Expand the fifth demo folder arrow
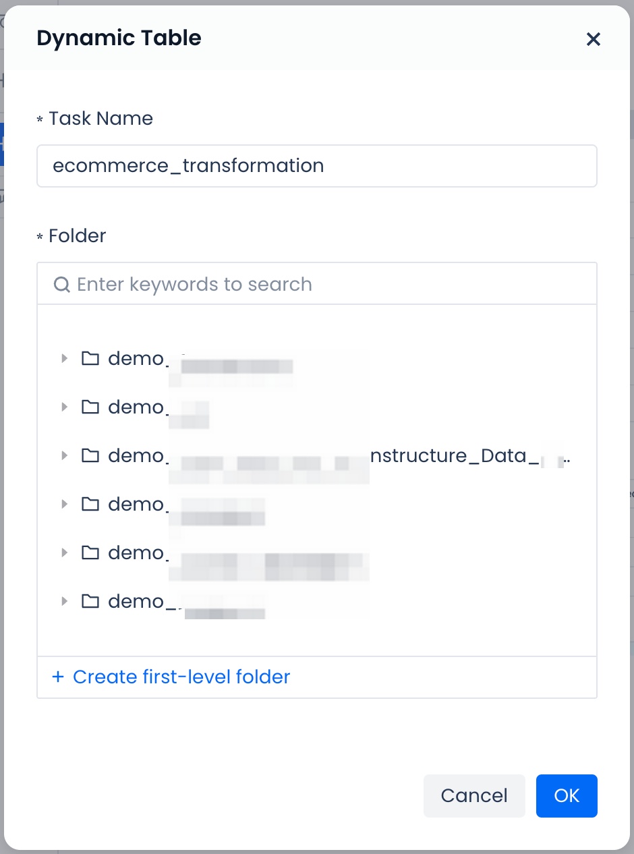This screenshot has height=854, width=634. 65,552
